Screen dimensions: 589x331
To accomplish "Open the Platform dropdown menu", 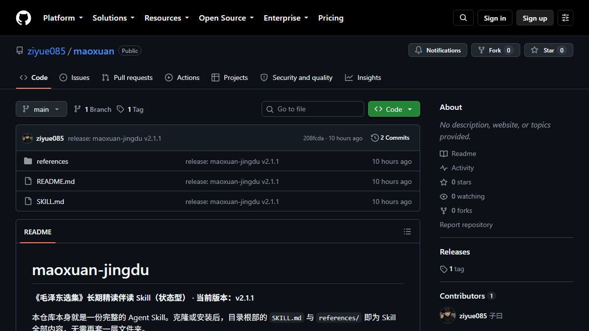I will tap(63, 18).
